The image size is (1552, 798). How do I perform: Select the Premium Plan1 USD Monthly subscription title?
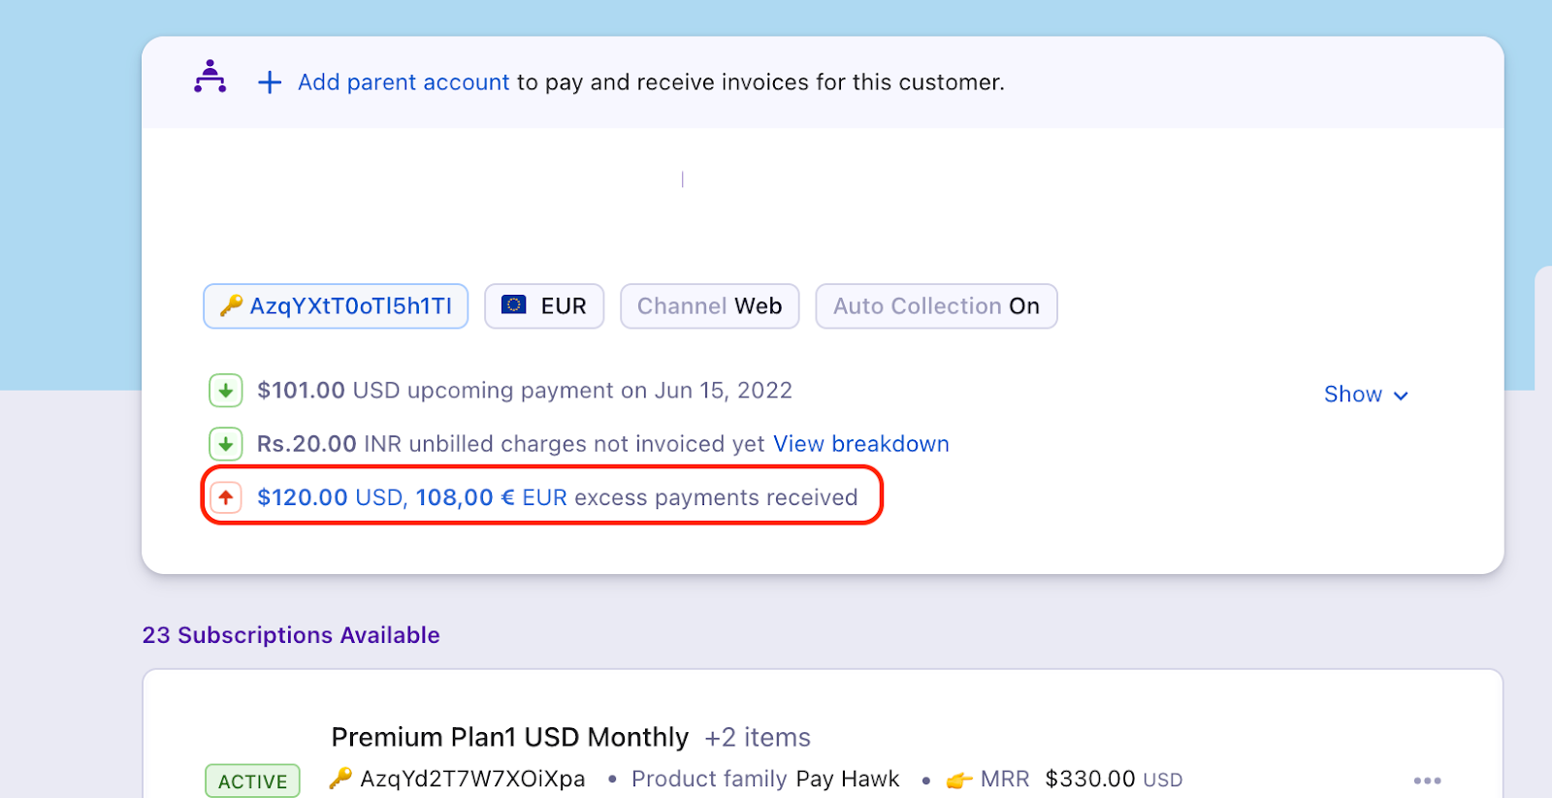[509, 738]
